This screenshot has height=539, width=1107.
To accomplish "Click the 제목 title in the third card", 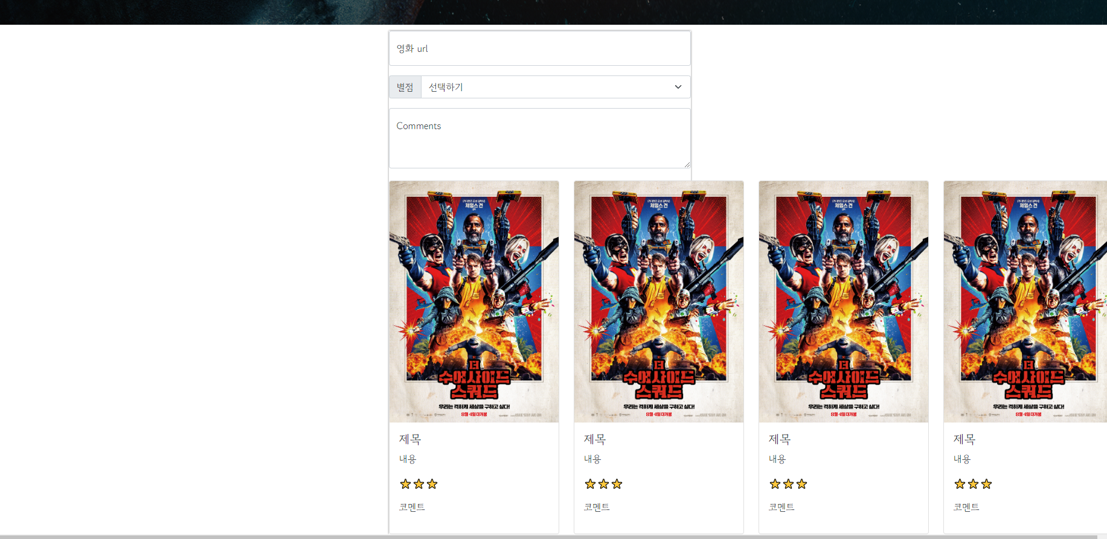I will click(x=780, y=439).
